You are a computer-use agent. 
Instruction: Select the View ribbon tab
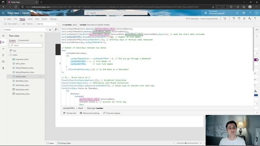pos(37,19)
